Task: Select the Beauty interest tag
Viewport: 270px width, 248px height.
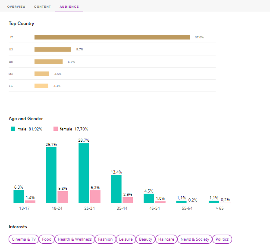Action: tap(146, 239)
